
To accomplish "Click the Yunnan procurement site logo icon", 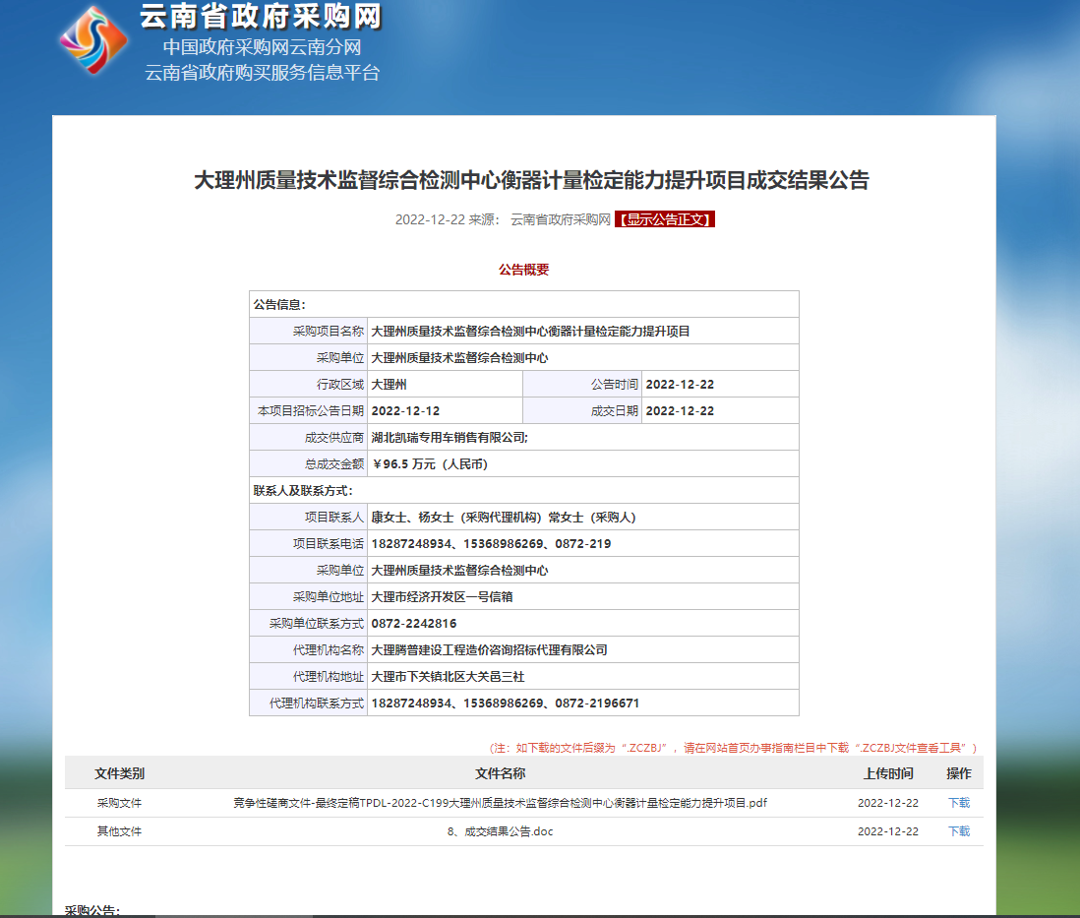I will coord(93,41).
